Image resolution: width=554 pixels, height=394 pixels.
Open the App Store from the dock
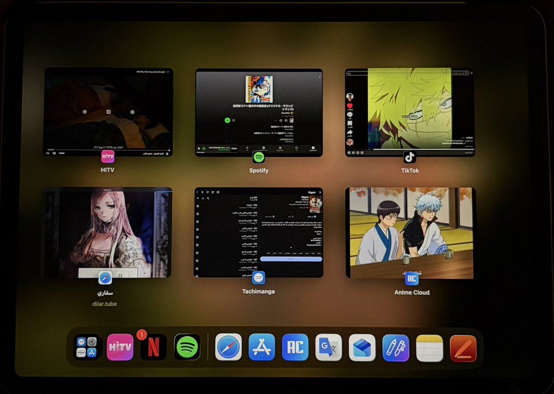click(x=262, y=347)
